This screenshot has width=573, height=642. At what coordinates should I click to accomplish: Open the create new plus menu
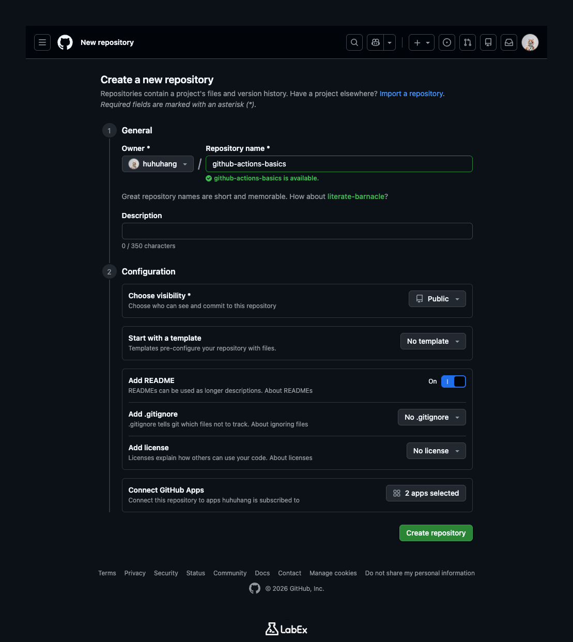tap(422, 42)
